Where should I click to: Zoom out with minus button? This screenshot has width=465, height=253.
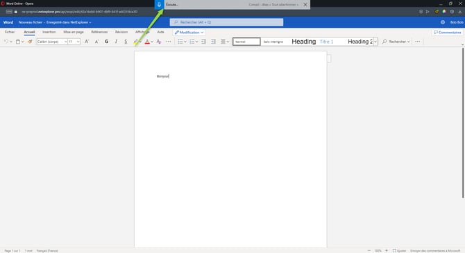point(369,251)
